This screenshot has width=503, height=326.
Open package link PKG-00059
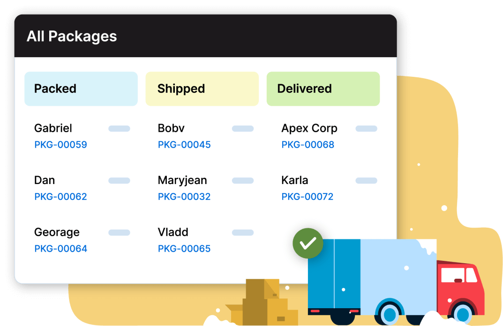[x=60, y=145]
